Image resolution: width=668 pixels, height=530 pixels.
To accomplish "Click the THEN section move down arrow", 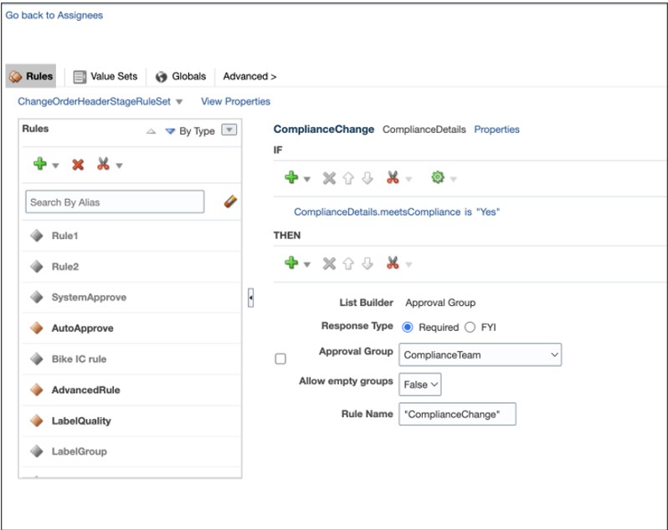I will (x=367, y=263).
